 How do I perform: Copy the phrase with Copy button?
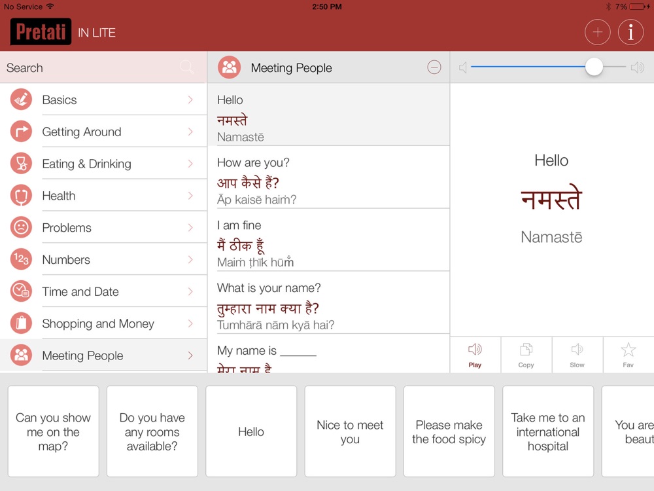point(526,355)
